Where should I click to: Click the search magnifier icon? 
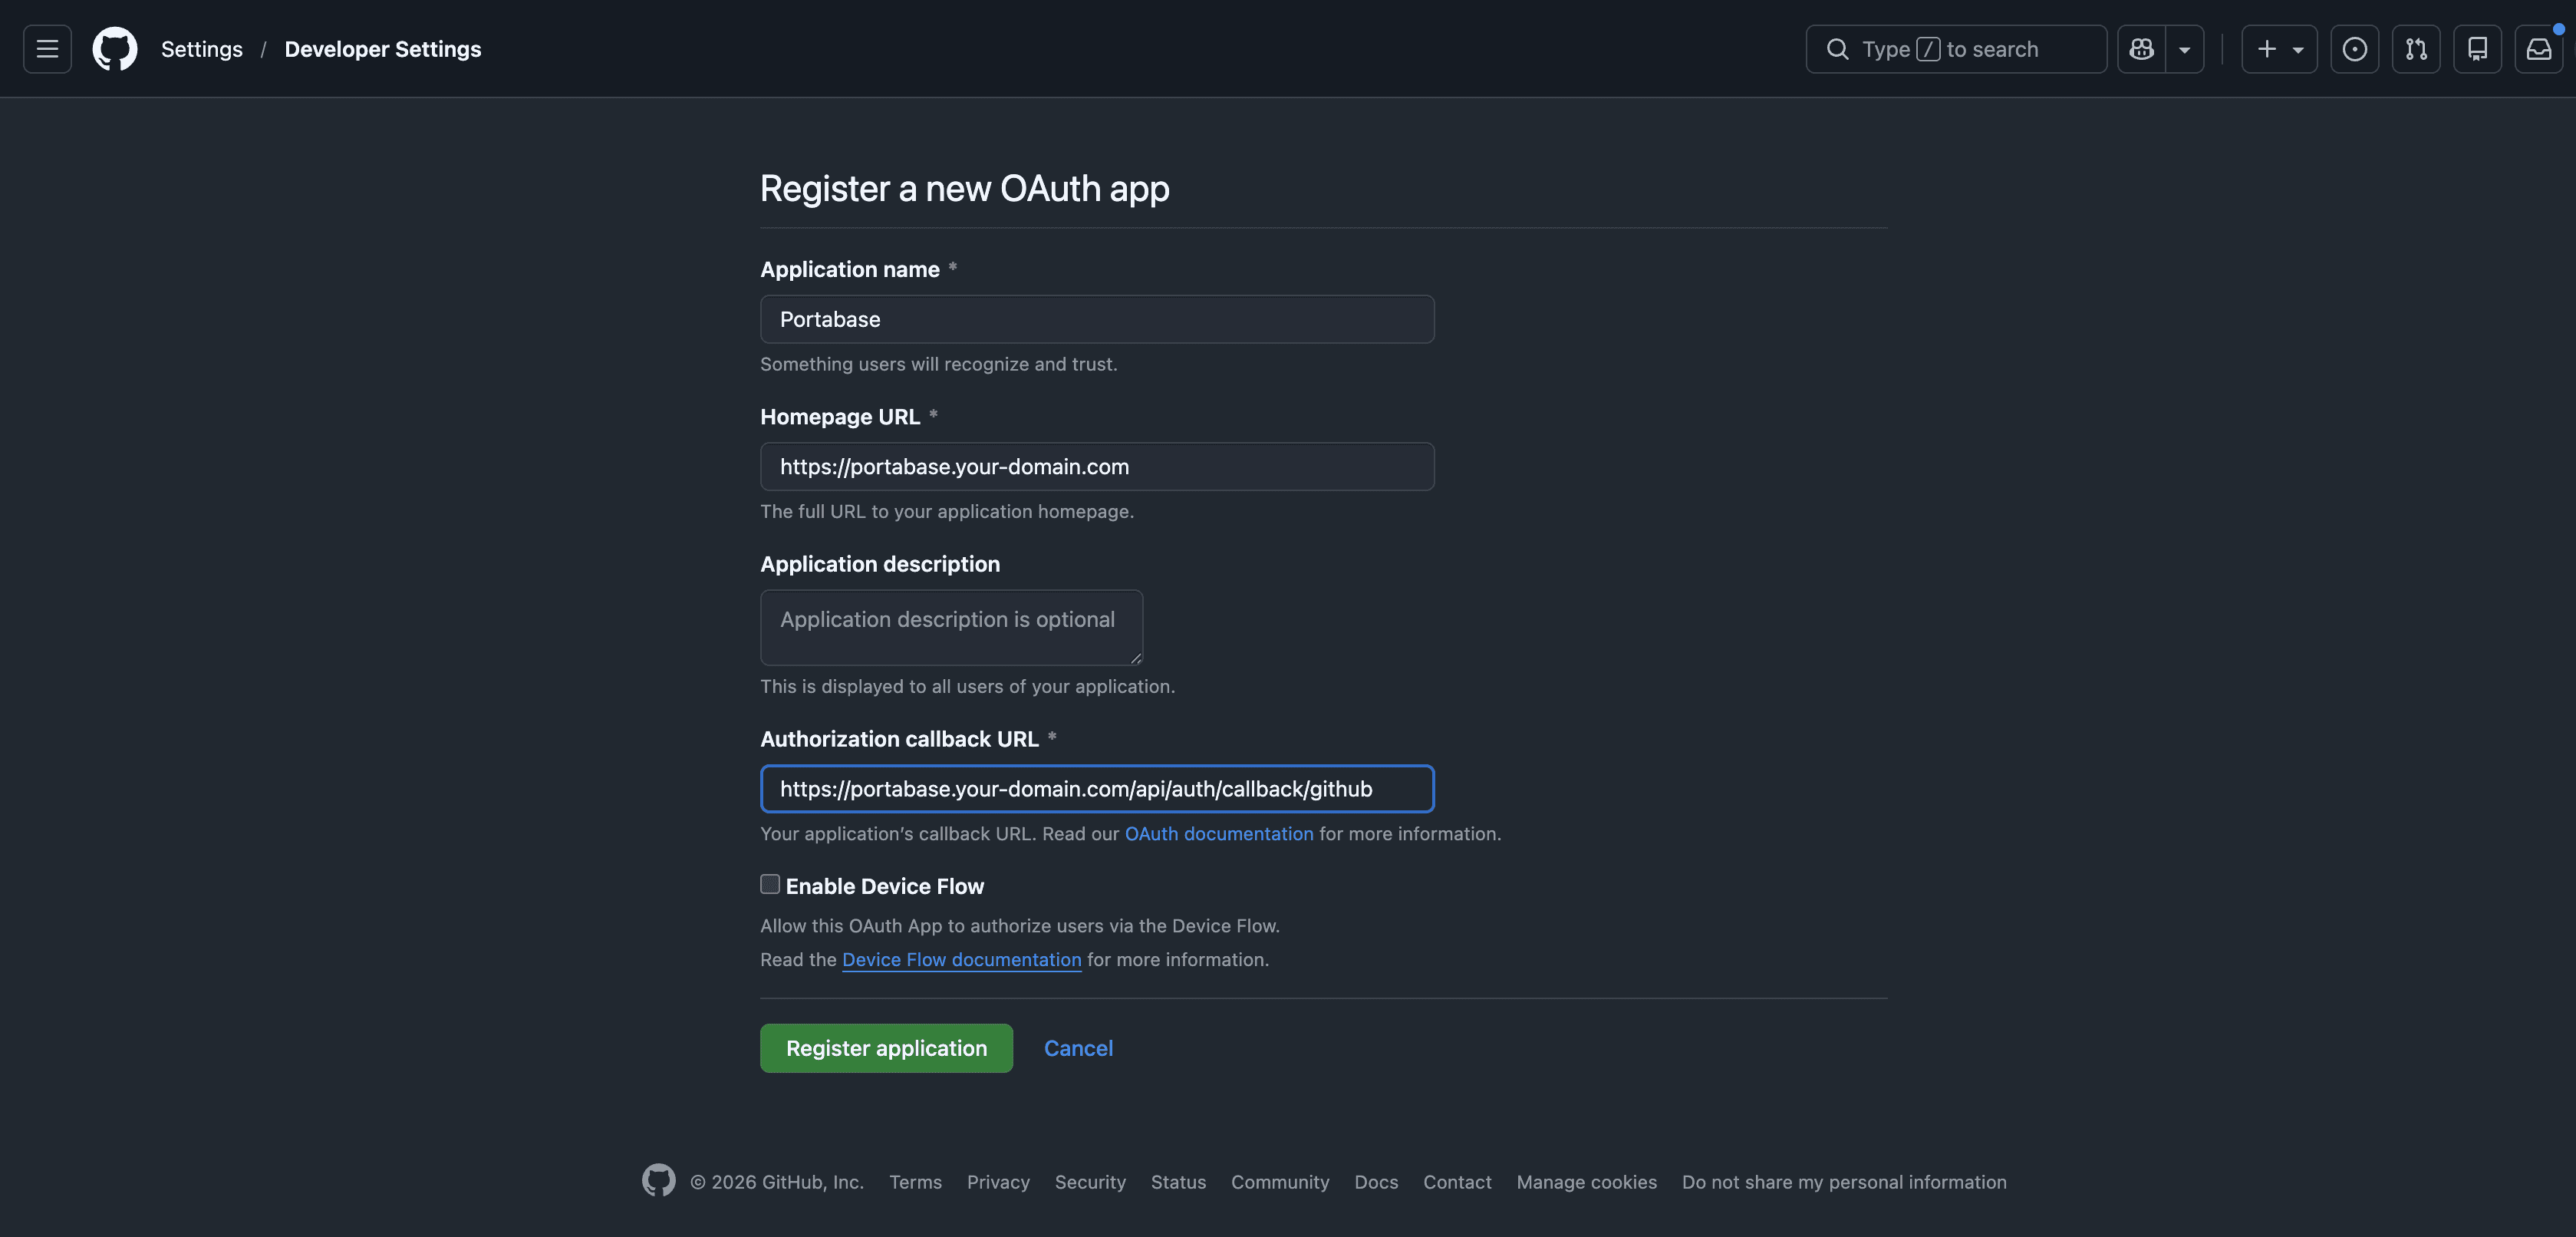click(1838, 48)
